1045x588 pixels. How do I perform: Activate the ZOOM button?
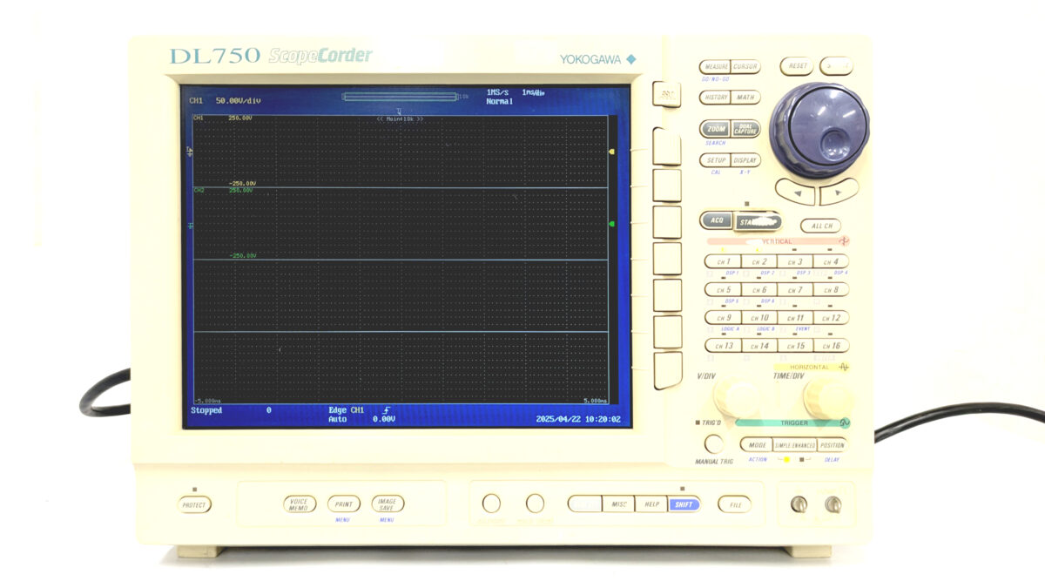click(x=716, y=129)
